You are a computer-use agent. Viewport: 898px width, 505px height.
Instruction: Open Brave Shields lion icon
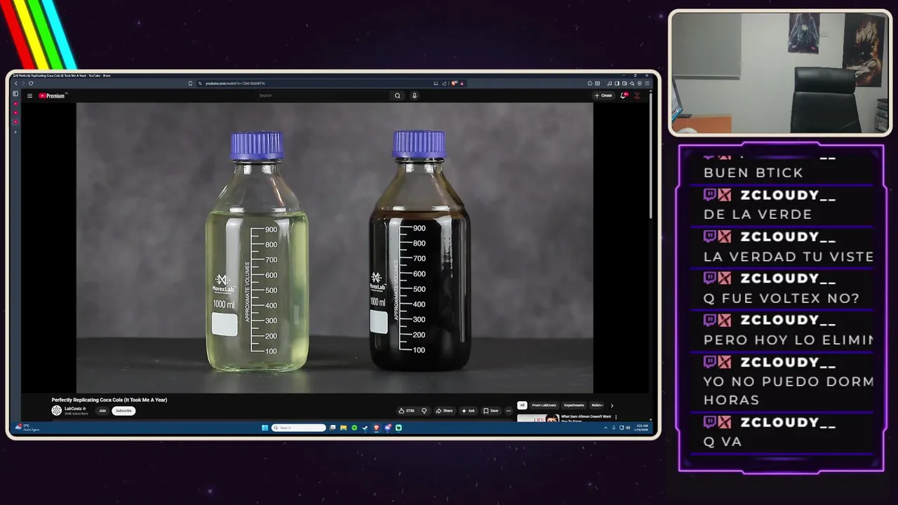tap(455, 83)
